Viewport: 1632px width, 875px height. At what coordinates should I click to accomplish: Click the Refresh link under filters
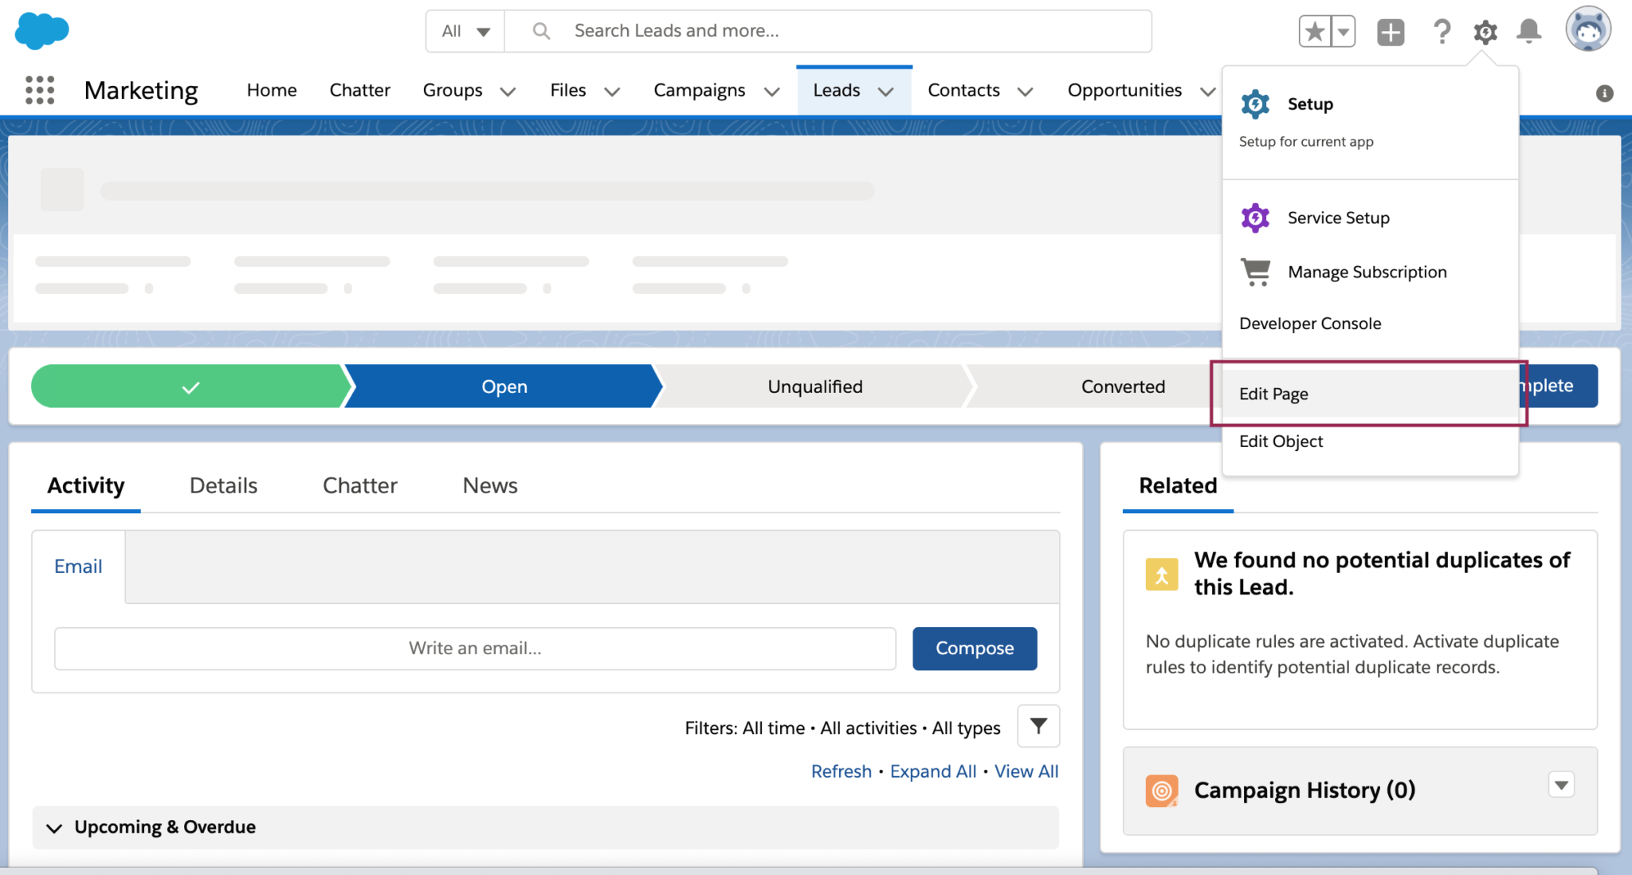click(x=841, y=771)
